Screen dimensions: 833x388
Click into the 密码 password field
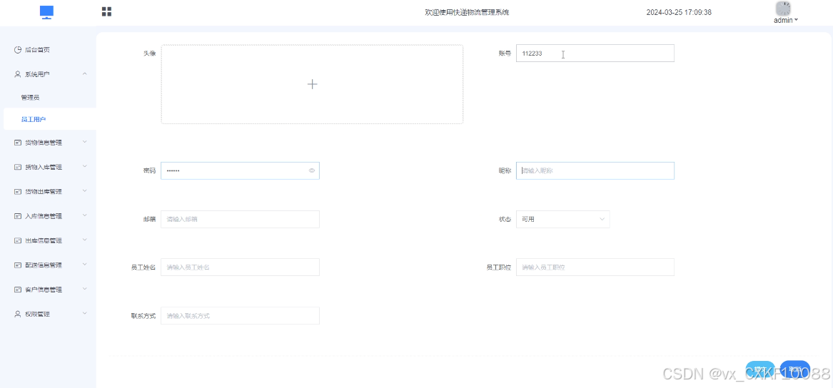pyautogui.click(x=240, y=171)
